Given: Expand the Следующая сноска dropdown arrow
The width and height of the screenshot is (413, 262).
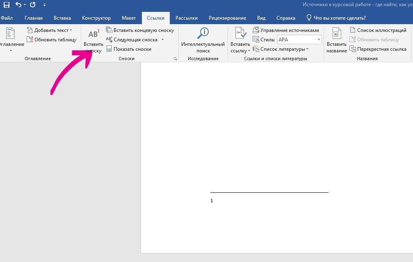Looking at the screenshot, I should pos(162,40).
